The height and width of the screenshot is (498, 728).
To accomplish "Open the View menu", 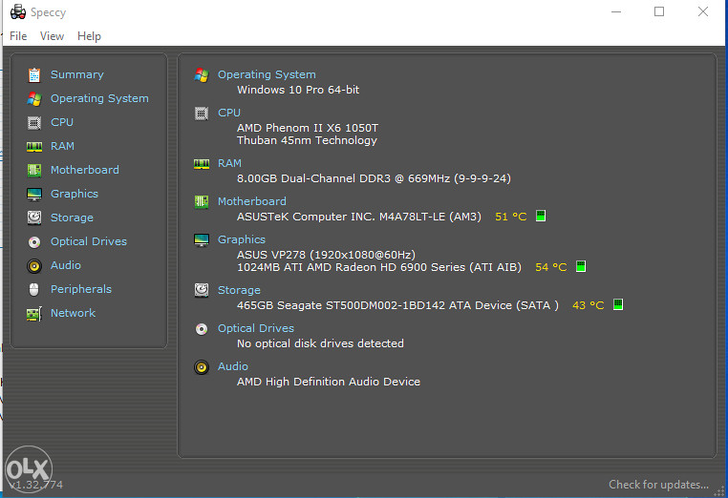I will tap(52, 36).
